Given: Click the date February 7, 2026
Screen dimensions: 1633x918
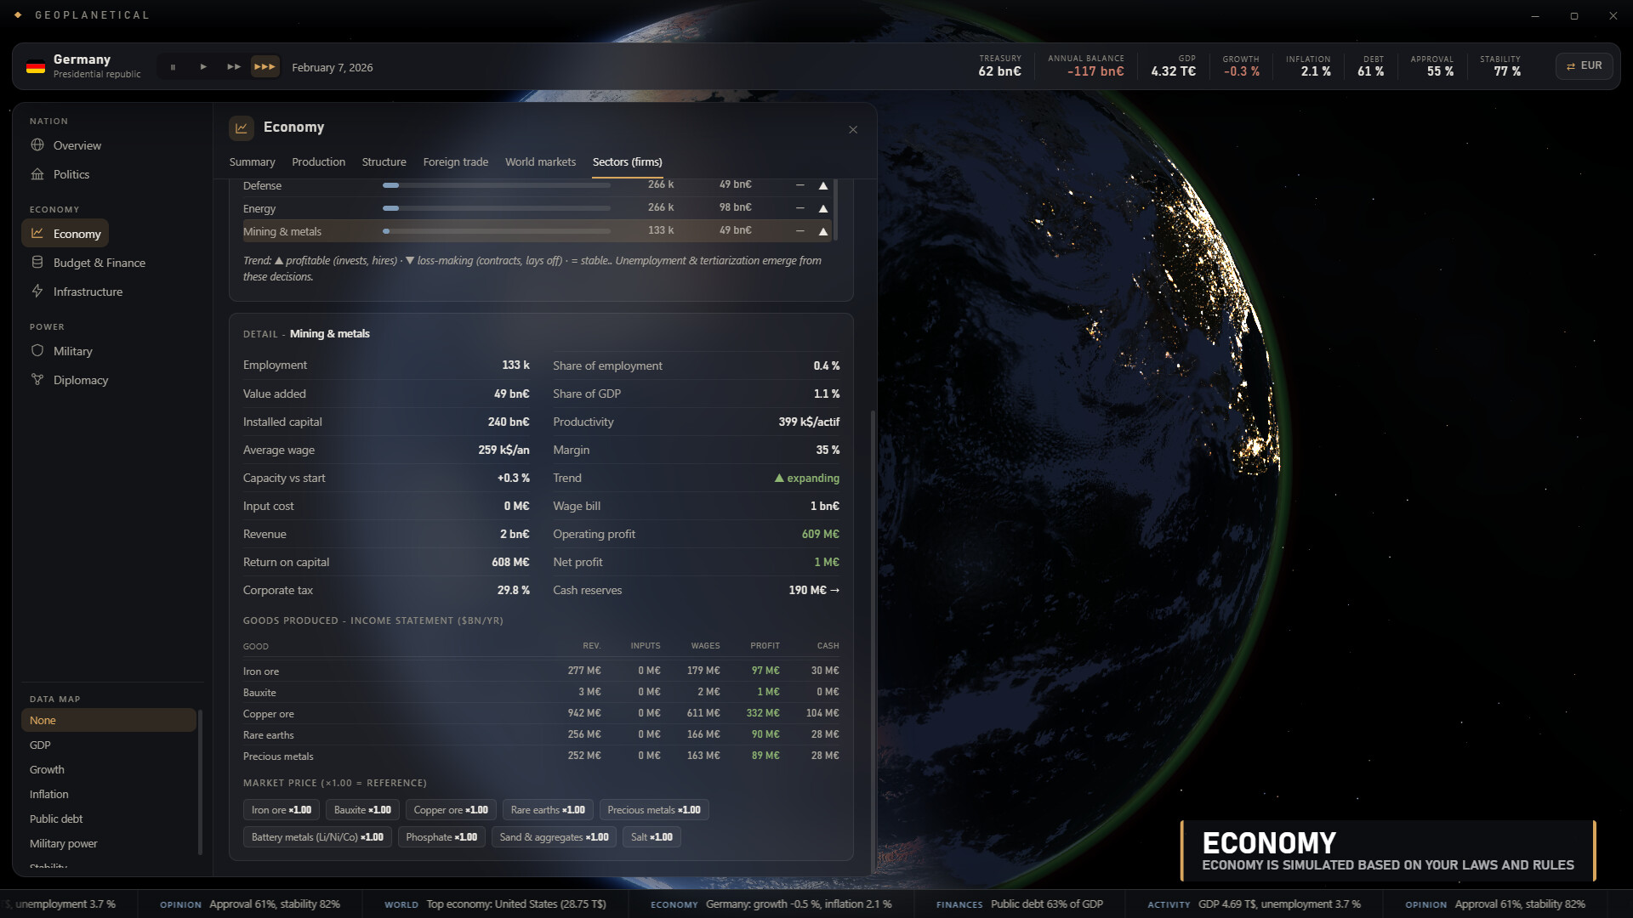Looking at the screenshot, I should click(x=332, y=67).
